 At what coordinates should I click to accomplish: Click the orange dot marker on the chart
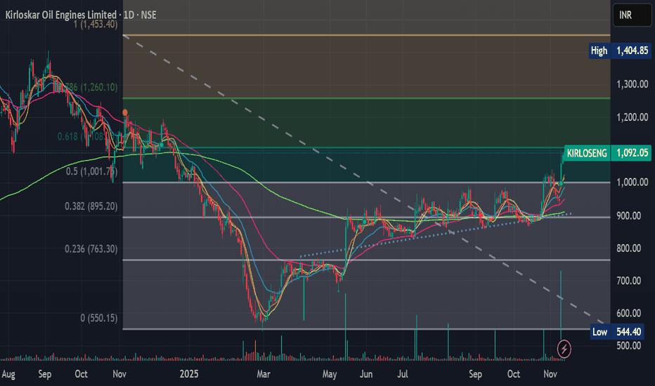pos(125,112)
